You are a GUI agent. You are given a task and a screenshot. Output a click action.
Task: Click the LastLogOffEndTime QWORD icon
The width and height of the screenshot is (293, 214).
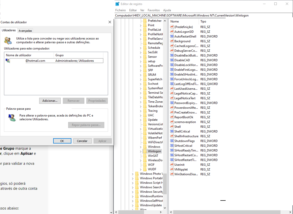pos(172,84)
